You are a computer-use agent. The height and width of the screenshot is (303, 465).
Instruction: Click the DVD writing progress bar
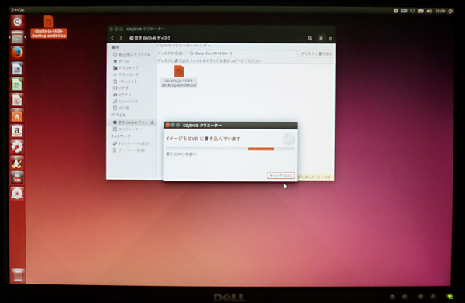click(x=230, y=149)
